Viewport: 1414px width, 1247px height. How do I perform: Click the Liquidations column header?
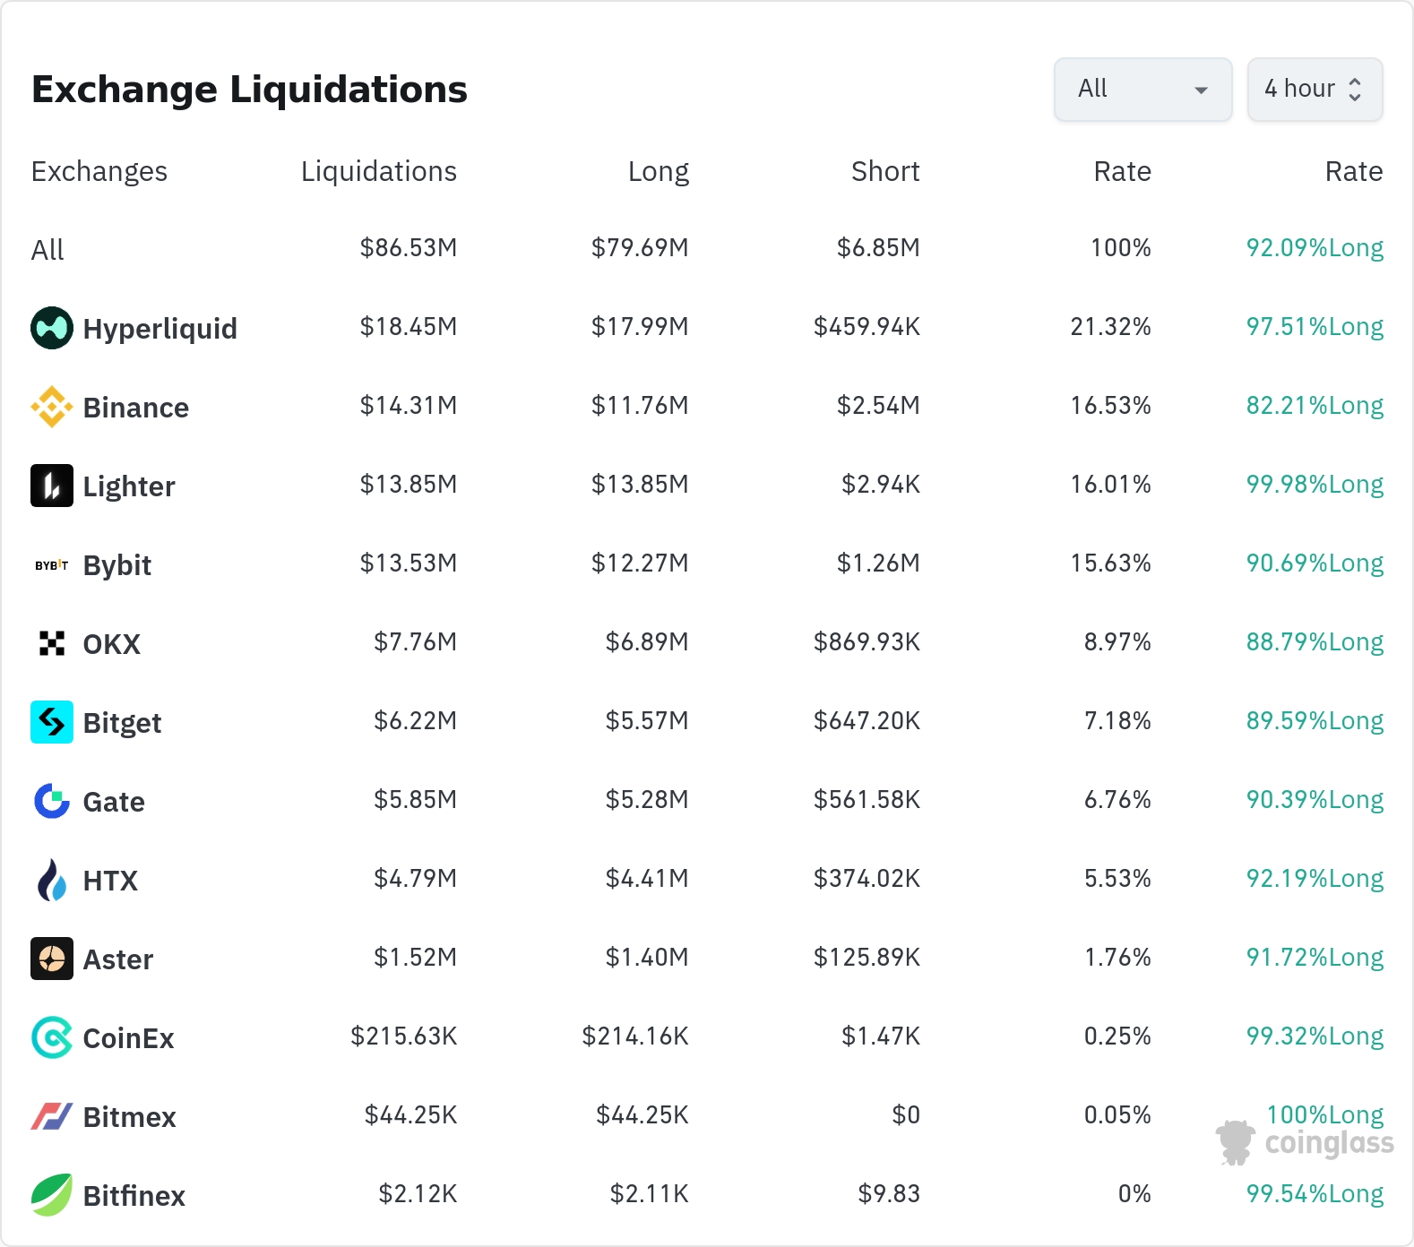pos(378,171)
